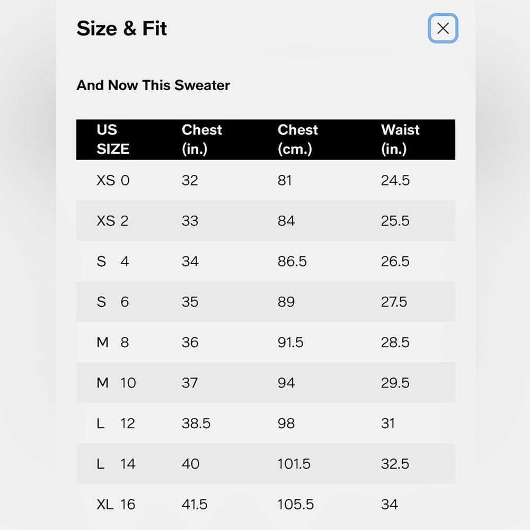Select the XS 0 size row
Screen dimensions: 530x530
pos(266,180)
